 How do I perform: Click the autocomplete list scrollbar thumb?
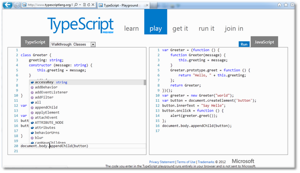[x=145, y=83]
